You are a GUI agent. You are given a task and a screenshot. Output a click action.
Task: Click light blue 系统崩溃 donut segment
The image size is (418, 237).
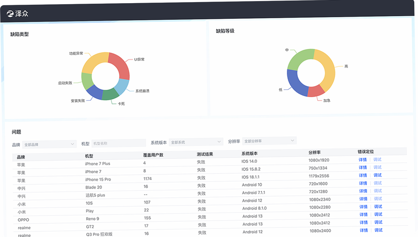pos(122,86)
